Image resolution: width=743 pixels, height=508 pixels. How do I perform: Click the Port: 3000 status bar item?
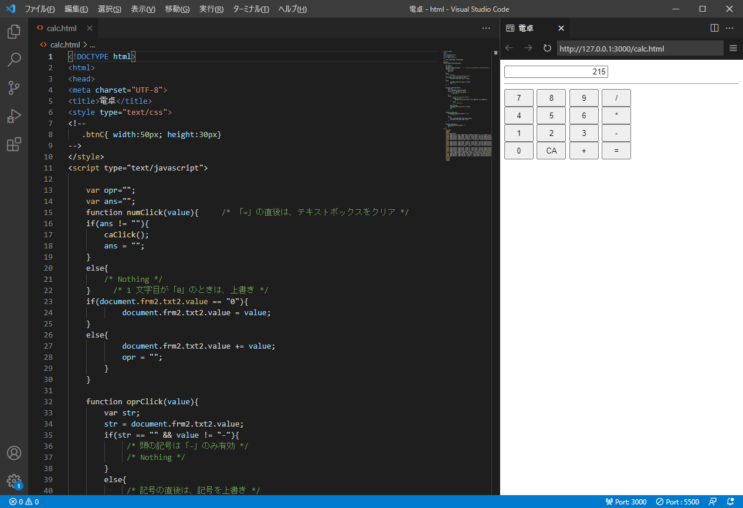pyautogui.click(x=626, y=502)
